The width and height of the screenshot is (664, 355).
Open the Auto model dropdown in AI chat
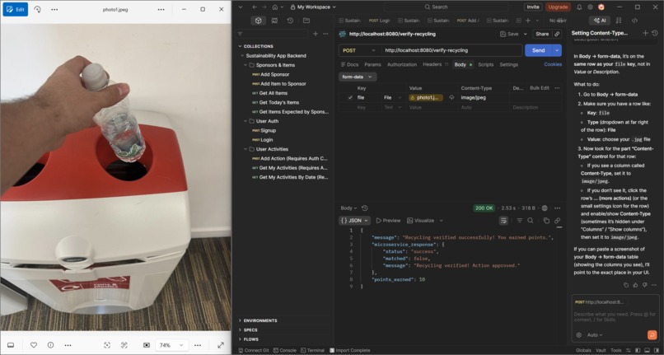(x=595, y=334)
